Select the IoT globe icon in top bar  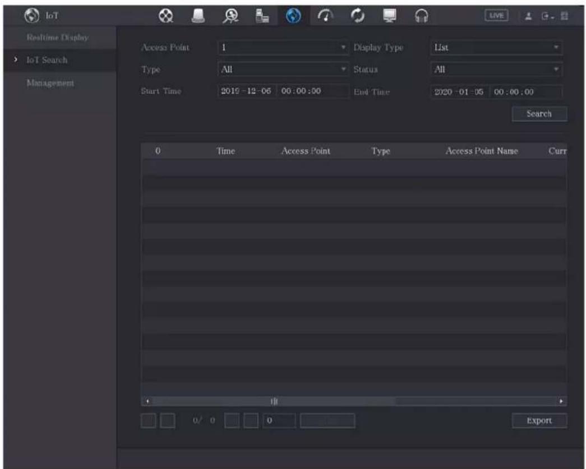click(x=293, y=16)
